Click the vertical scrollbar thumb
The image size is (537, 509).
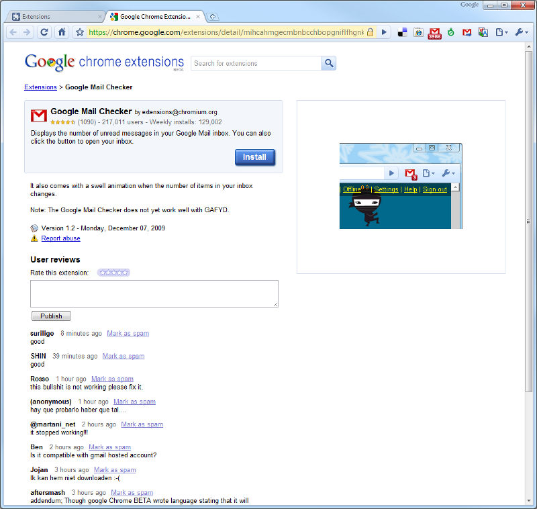pos(528,222)
